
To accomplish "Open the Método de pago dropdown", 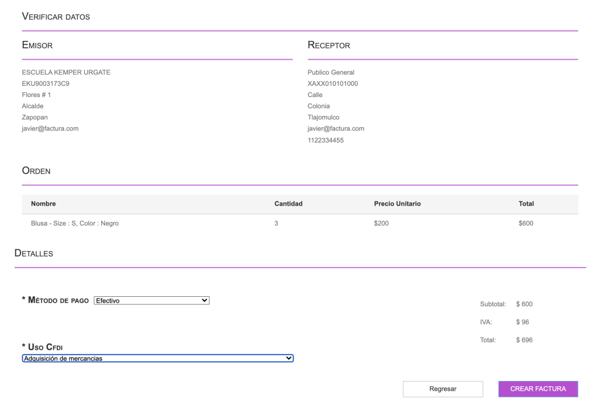I will (x=152, y=301).
